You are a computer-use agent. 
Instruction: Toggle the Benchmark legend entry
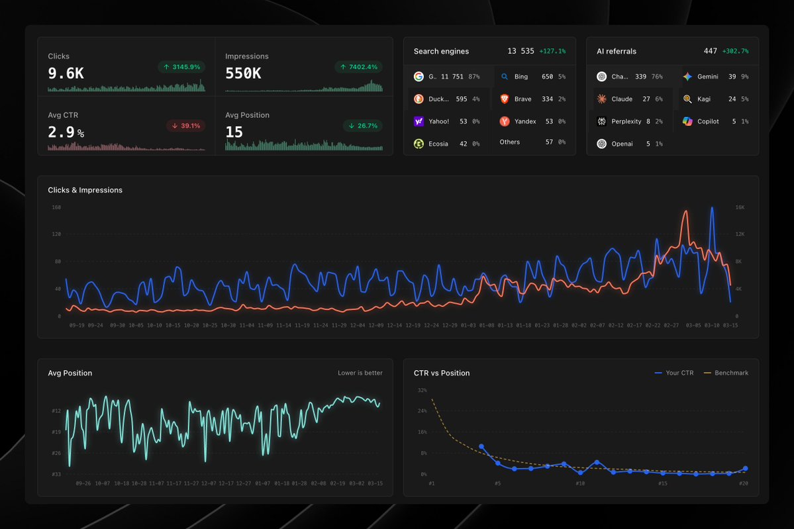click(726, 373)
